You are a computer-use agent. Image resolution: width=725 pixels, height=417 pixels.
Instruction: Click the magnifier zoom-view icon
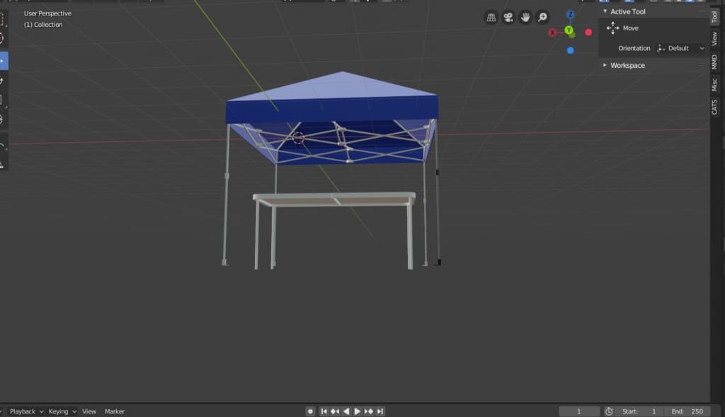(x=542, y=18)
